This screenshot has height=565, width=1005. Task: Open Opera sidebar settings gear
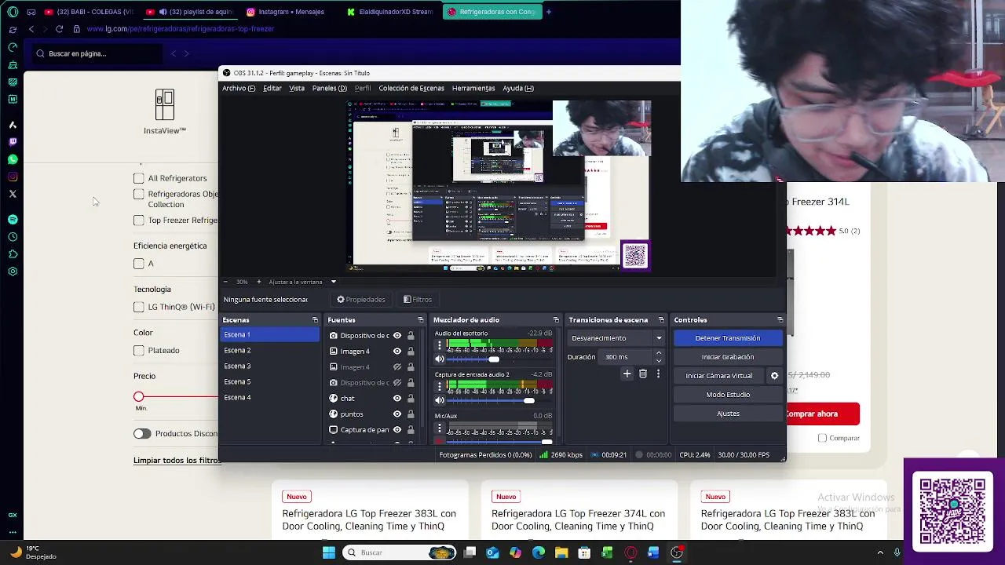pyautogui.click(x=13, y=272)
